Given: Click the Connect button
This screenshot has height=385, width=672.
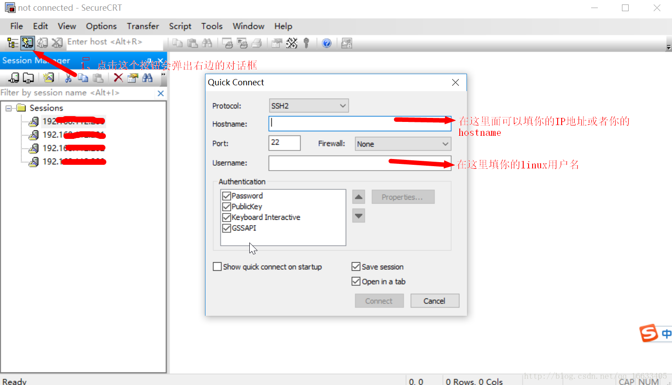Looking at the screenshot, I should pyautogui.click(x=379, y=301).
